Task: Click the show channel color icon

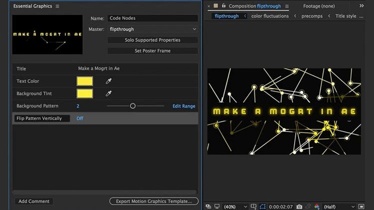Action: [317, 206]
